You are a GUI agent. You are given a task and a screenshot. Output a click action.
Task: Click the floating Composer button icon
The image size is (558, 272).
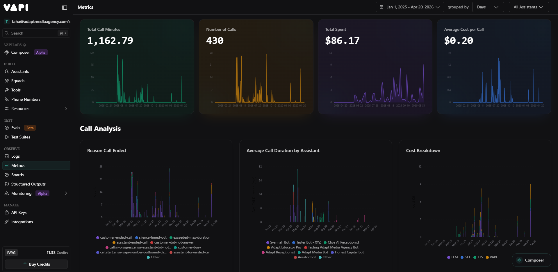pos(519,260)
